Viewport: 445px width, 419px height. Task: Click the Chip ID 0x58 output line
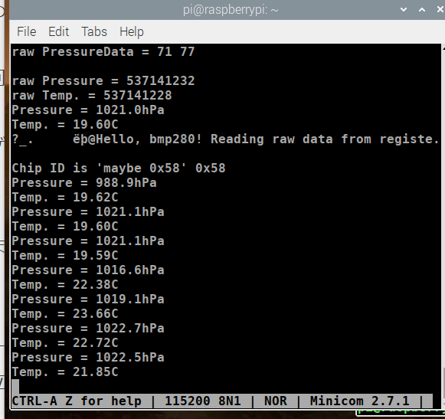(119, 168)
